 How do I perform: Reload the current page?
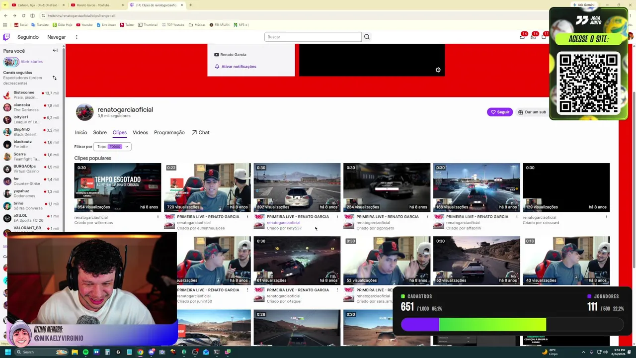click(x=23, y=15)
